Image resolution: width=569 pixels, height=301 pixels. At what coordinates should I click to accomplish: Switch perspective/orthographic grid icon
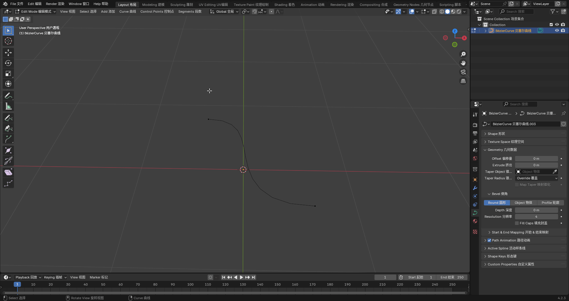(x=463, y=81)
